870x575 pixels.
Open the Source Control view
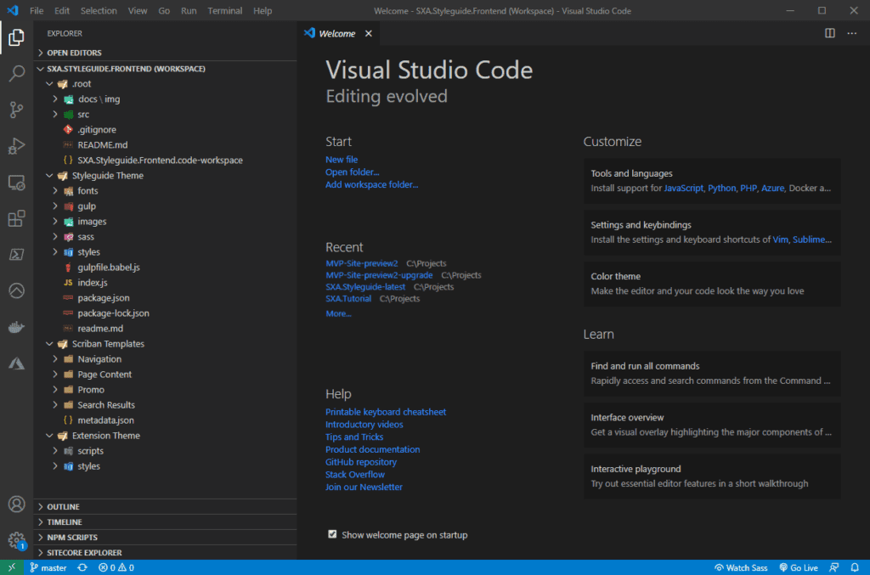tap(15, 111)
